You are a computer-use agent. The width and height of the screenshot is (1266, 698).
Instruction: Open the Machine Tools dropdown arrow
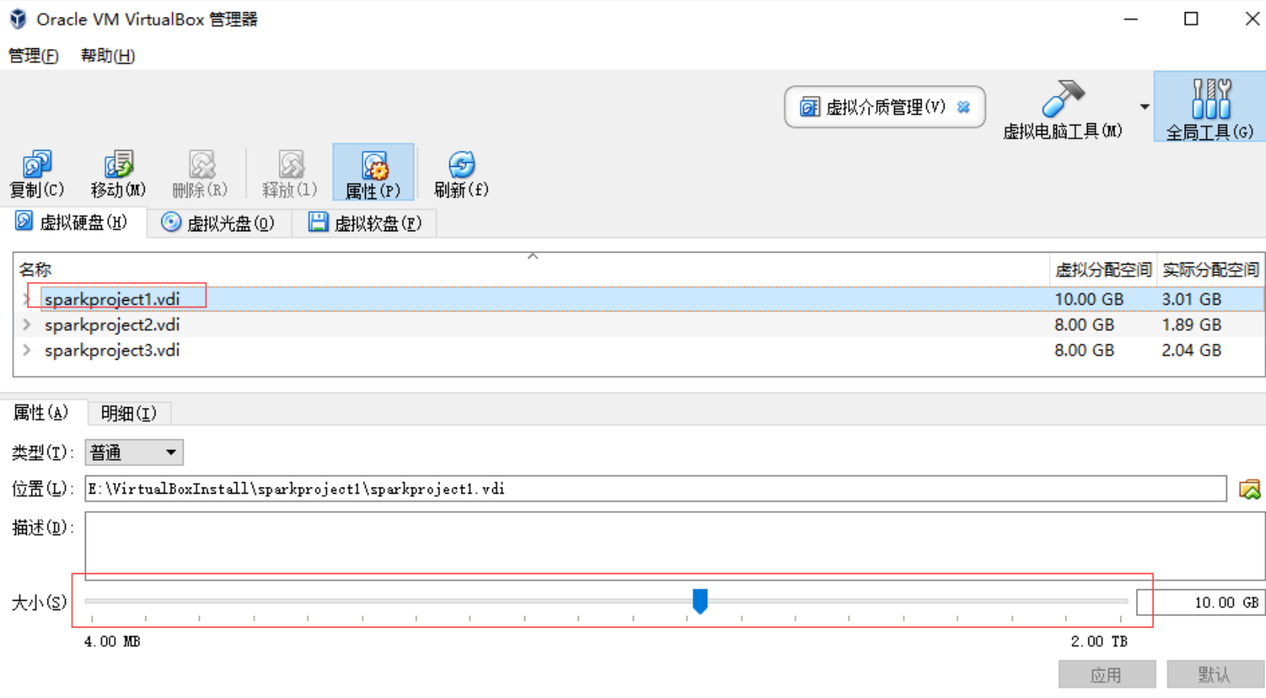pos(1144,107)
